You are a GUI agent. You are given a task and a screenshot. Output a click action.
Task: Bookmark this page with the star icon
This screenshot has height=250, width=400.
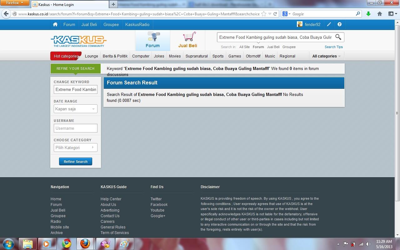pos(264,14)
